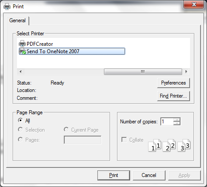Click collate illustration pages numbered 1
This screenshot has width=207, height=187.
(155, 146)
